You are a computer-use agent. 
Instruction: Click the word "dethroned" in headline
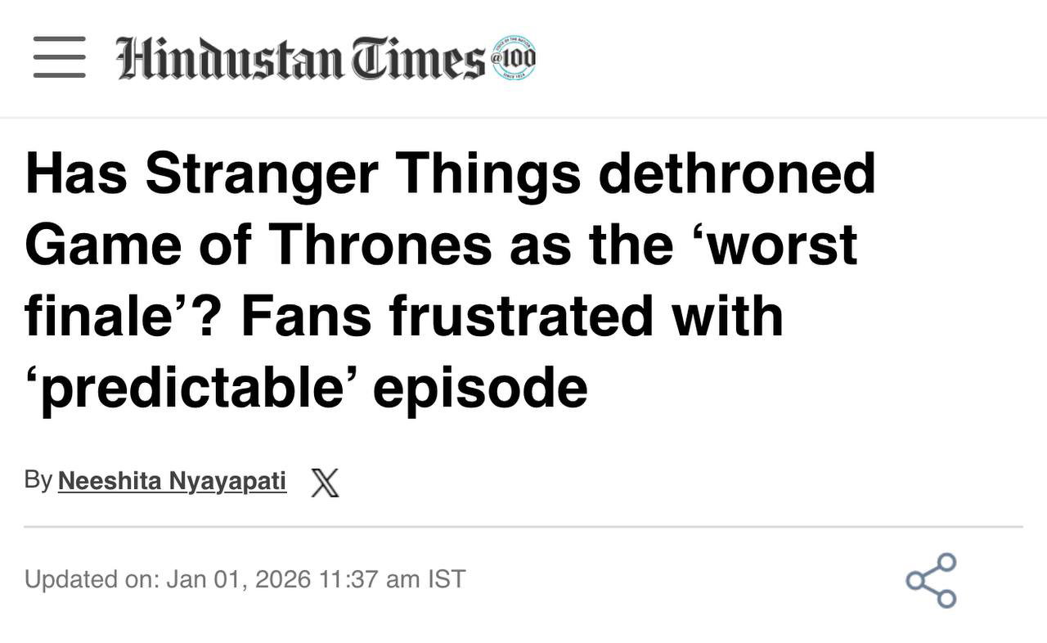tap(736, 173)
